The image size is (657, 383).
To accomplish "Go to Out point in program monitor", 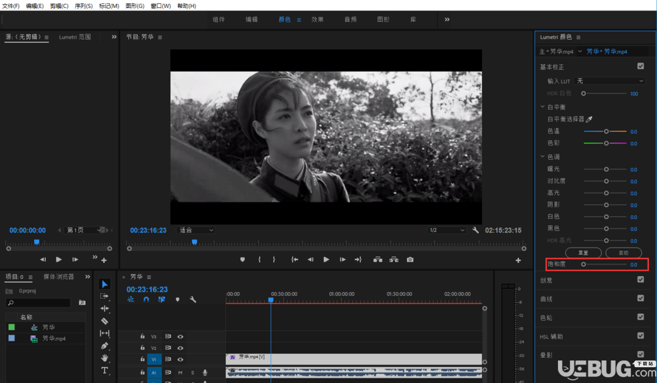I will tap(358, 260).
